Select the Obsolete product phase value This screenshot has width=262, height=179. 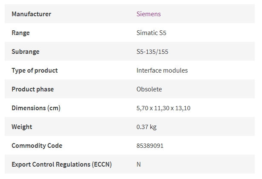click(149, 89)
